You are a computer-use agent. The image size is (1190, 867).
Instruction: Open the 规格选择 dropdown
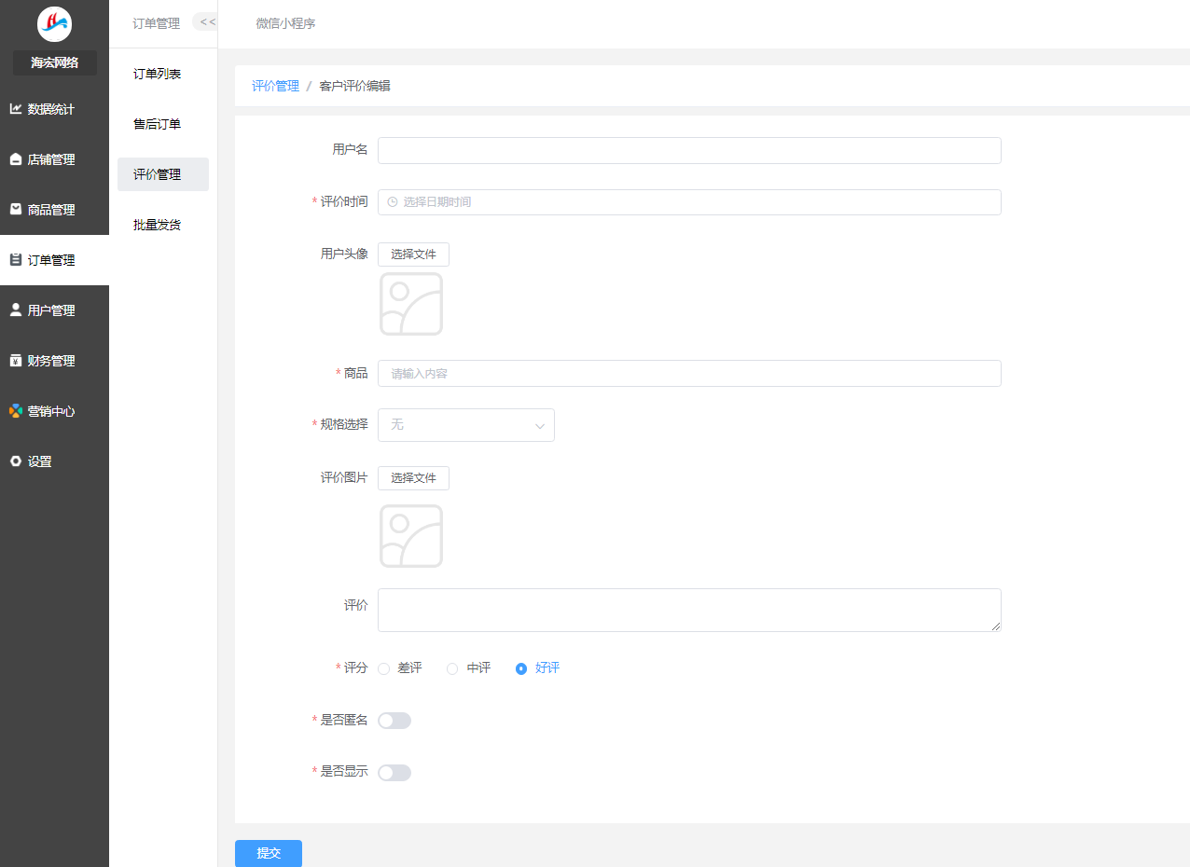coord(466,425)
